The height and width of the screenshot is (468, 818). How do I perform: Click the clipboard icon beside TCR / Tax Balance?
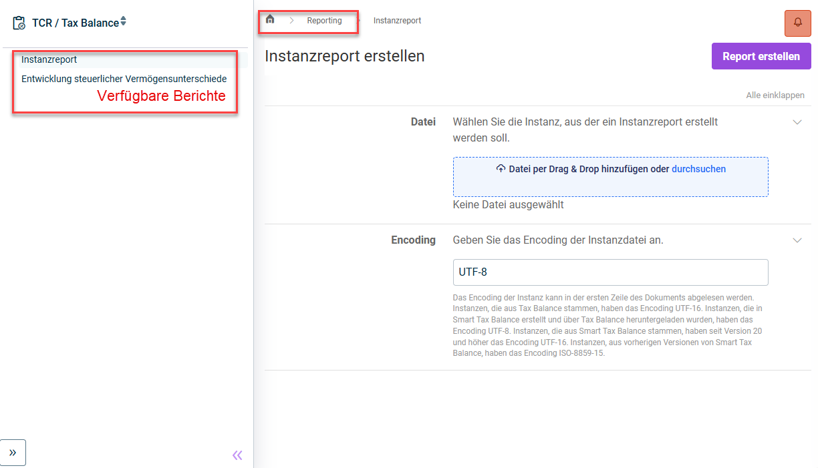pos(19,23)
